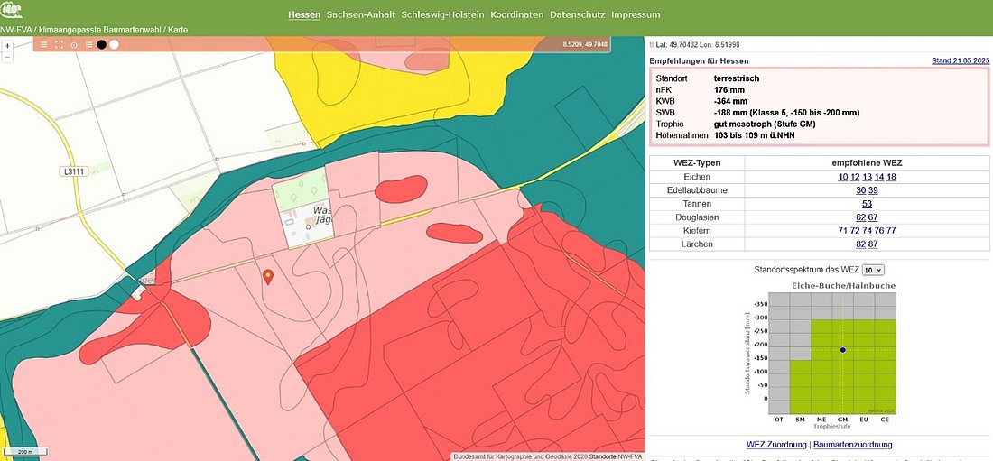Click the 8.5209, 49.7048 coordinate readout
Viewport: 993px width, 461px height.
(x=585, y=45)
